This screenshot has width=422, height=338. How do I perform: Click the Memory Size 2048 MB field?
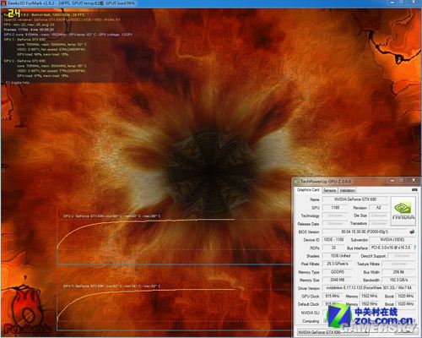point(337,280)
